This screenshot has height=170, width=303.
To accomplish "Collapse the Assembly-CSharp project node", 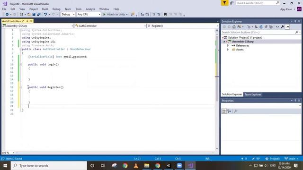I will pyautogui.click(x=224, y=42).
